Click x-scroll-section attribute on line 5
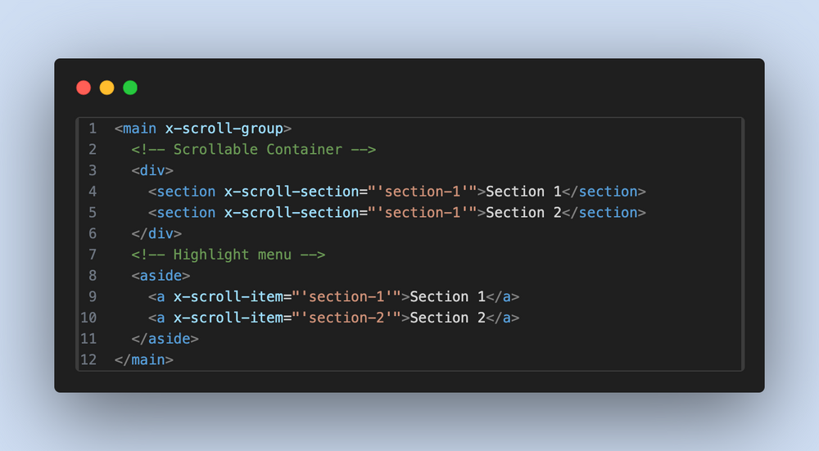The height and width of the screenshot is (451, 819). [291, 213]
